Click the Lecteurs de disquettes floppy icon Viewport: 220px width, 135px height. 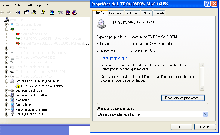coord(12,95)
